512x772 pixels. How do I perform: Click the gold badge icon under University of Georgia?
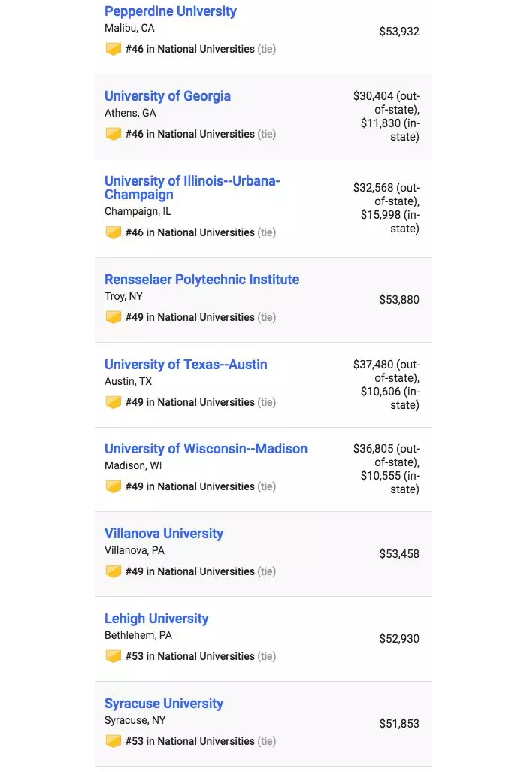(114, 134)
